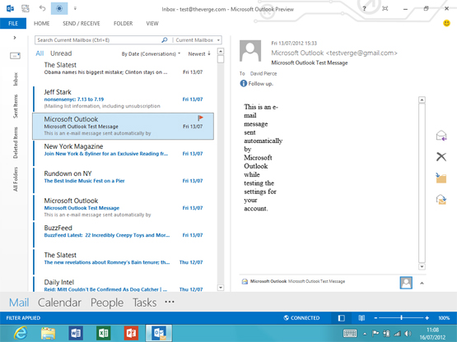
Task: Toggle the red flag on selected message
Action: coord(201,118)
